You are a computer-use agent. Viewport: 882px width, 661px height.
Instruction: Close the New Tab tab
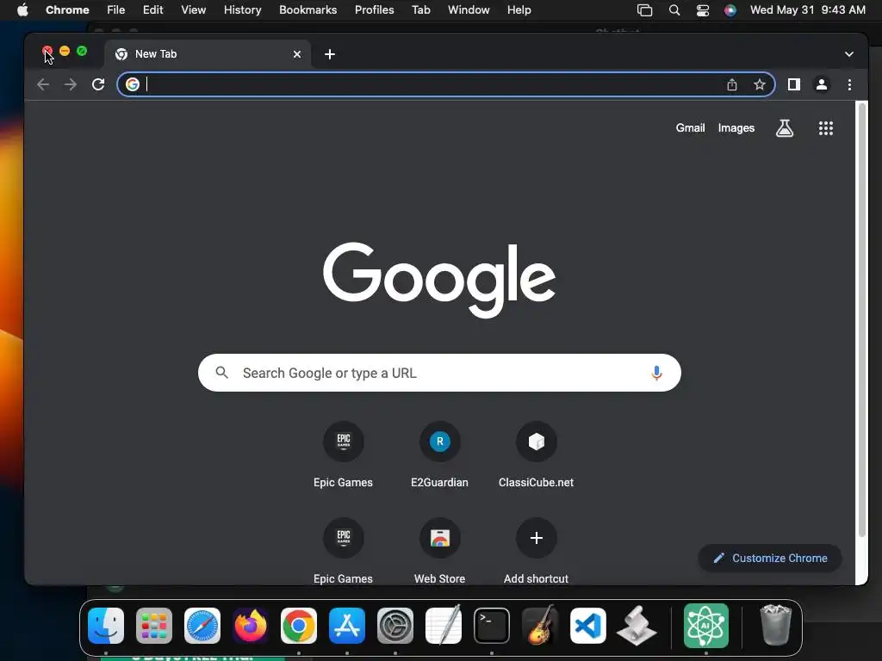pyautogui.click(x=297, y=54)
